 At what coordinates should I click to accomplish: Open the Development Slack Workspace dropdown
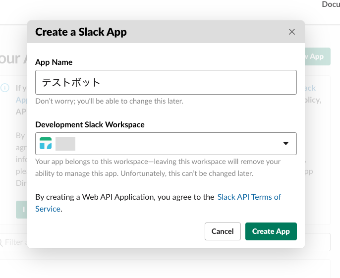[x=166, y=144]
